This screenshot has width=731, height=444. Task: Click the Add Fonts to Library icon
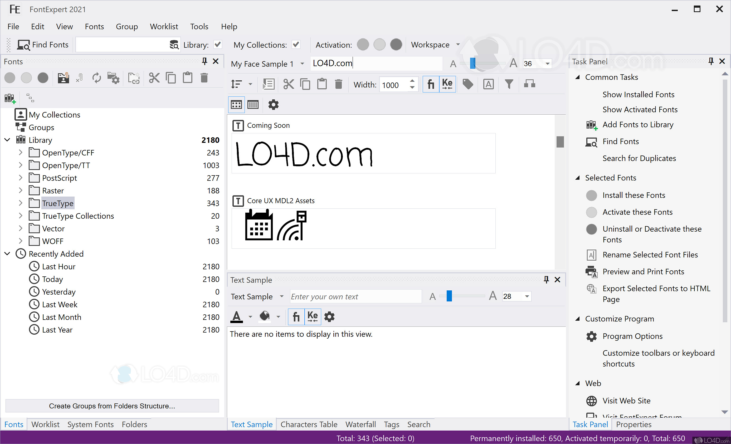591,125
